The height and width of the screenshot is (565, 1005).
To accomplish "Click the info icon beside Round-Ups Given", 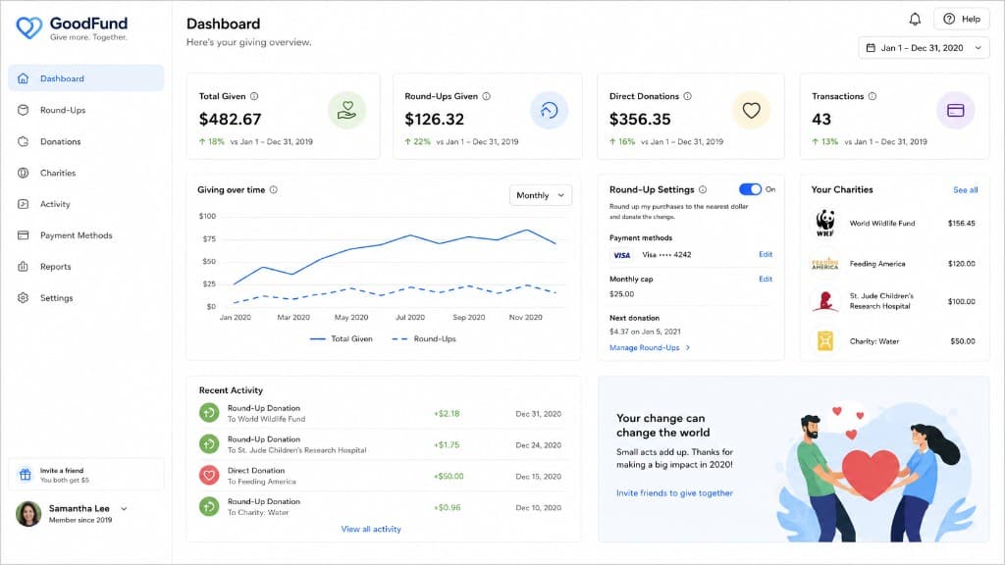I will [487, 96].
